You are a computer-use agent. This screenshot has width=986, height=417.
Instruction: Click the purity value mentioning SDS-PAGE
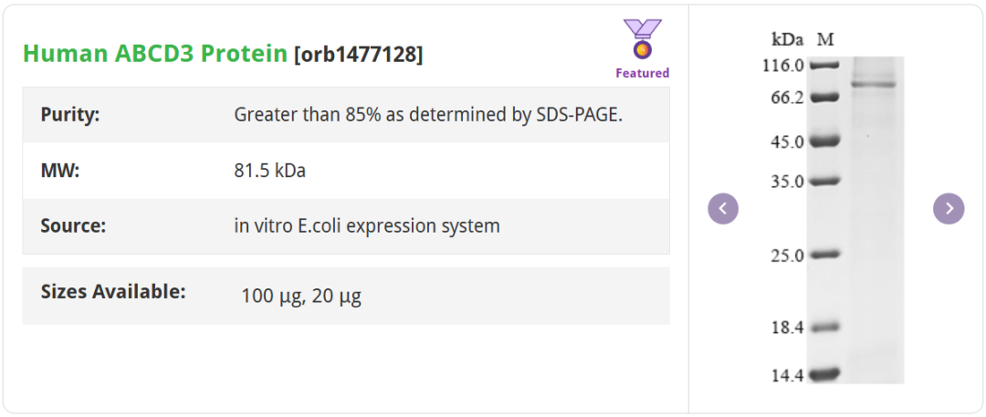point(428,115)
